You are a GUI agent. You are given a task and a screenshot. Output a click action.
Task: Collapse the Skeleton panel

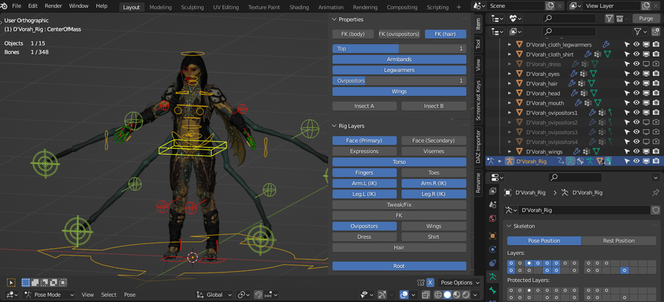click(x=510, y=226)
